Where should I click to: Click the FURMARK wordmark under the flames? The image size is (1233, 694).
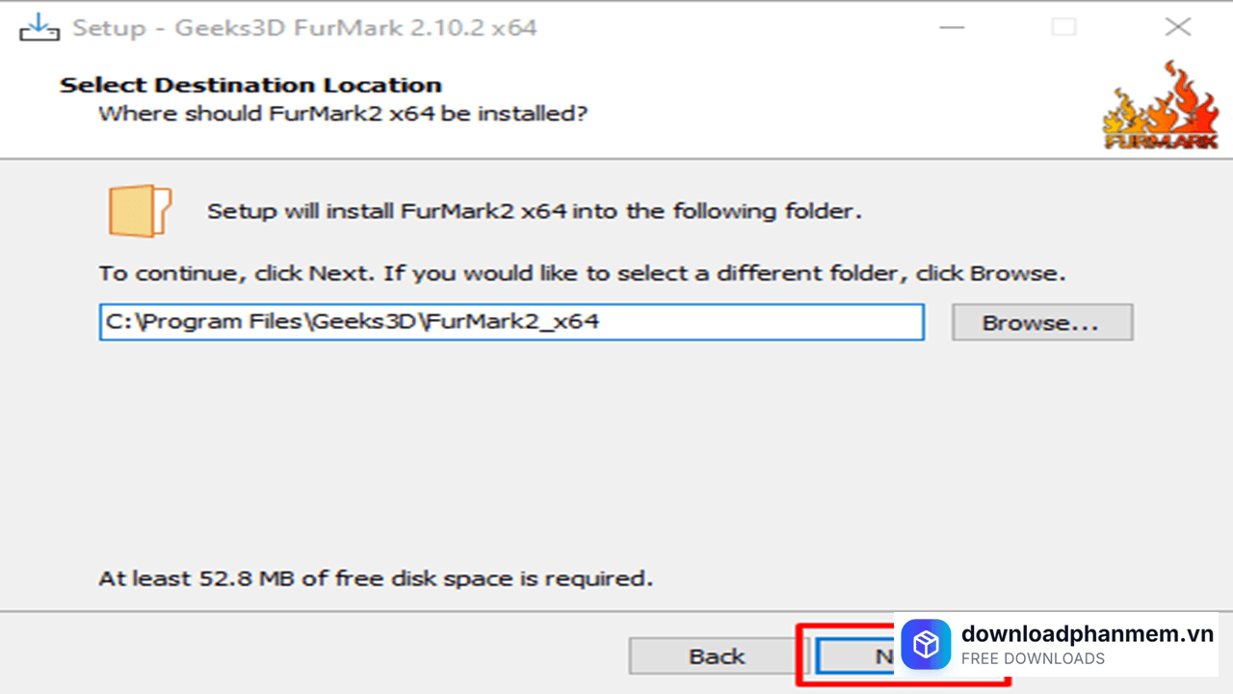(x=1160, y=141)
